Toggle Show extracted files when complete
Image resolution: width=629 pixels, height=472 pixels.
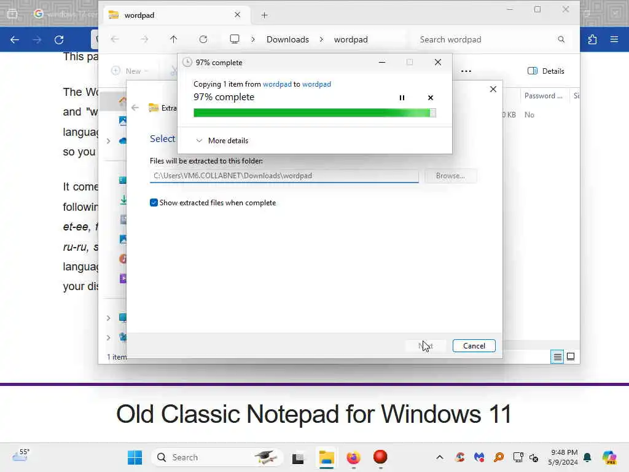[x=154, y=203]
